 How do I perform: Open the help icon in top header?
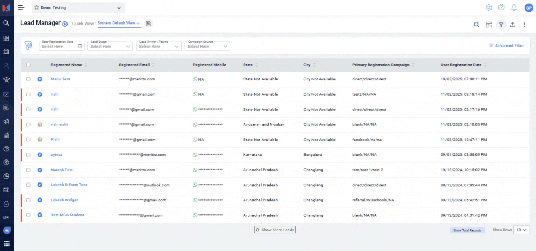pos(501,7)
